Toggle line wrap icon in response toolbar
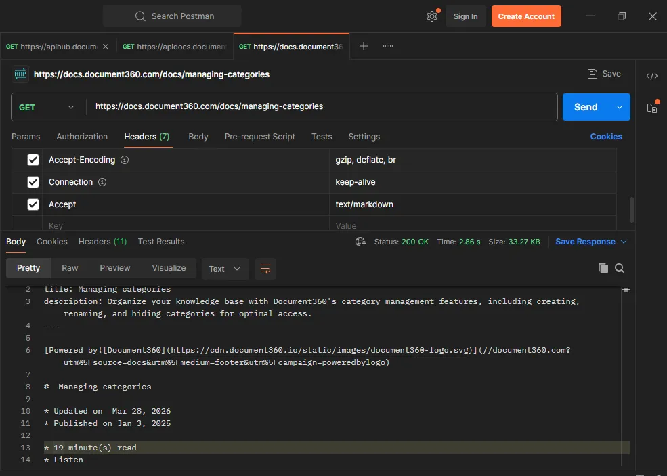The width and height of the screenshot is (667, 476). 265,269
